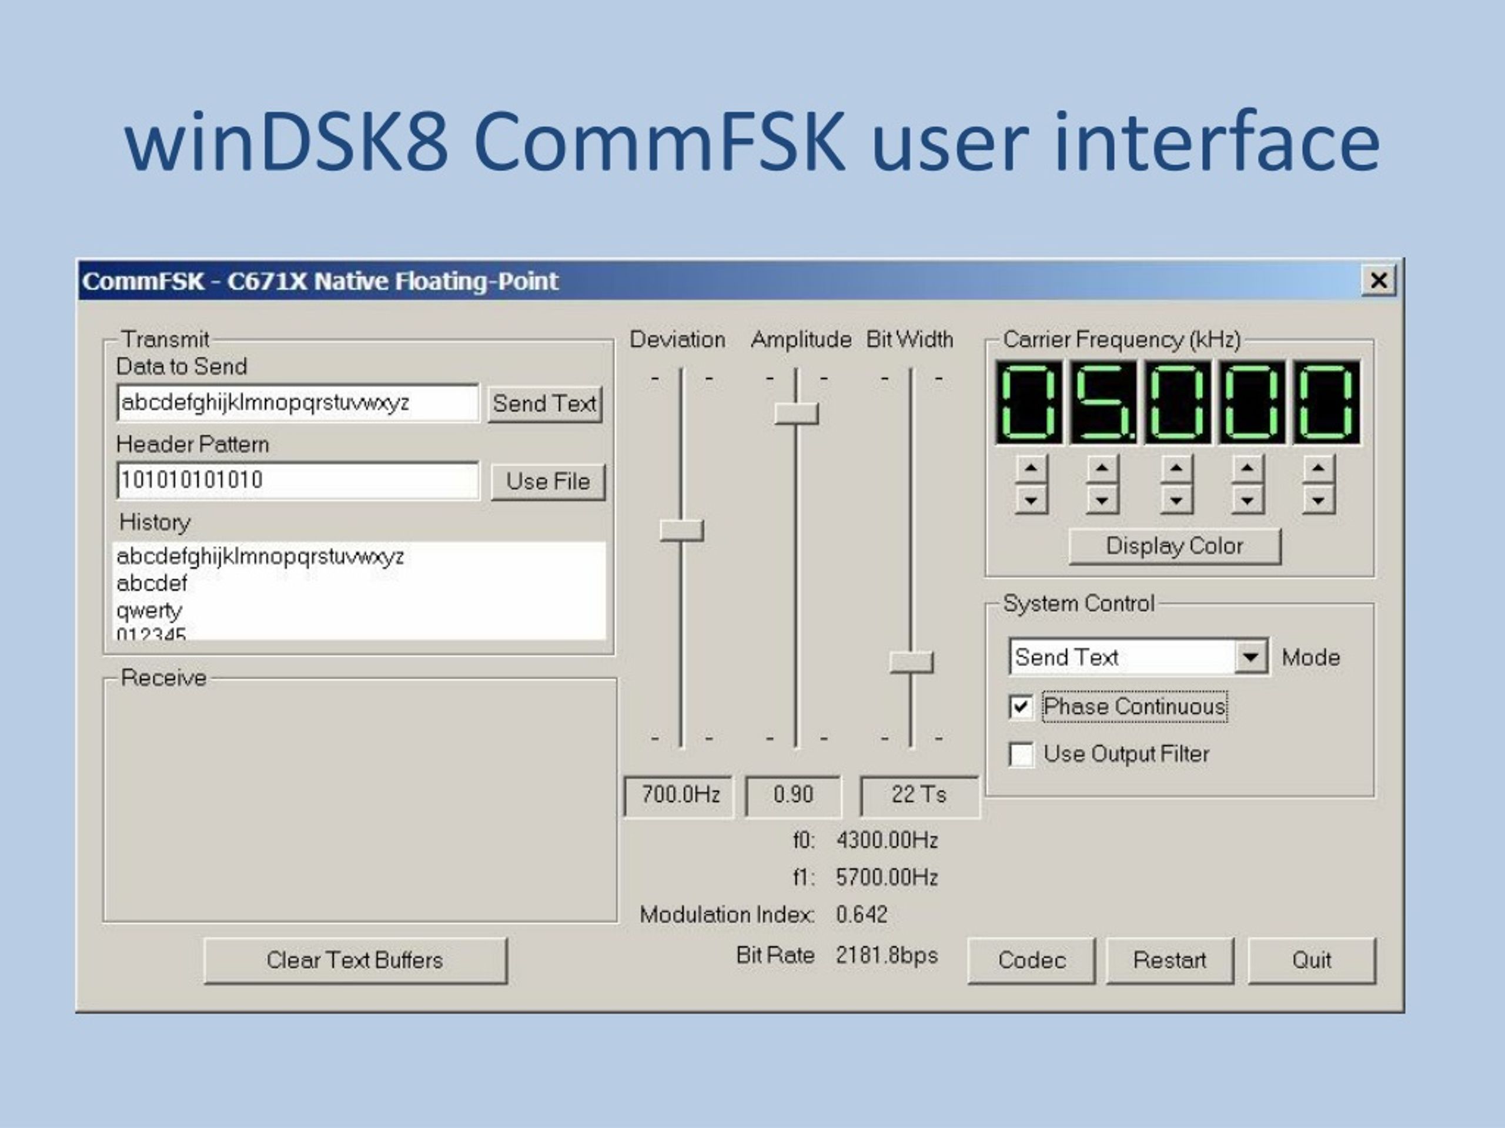Screen dimensions: 1505x1128
Task: Decrease third carrier frequency digit with down arrow
Action: [x=1176, y=501]
